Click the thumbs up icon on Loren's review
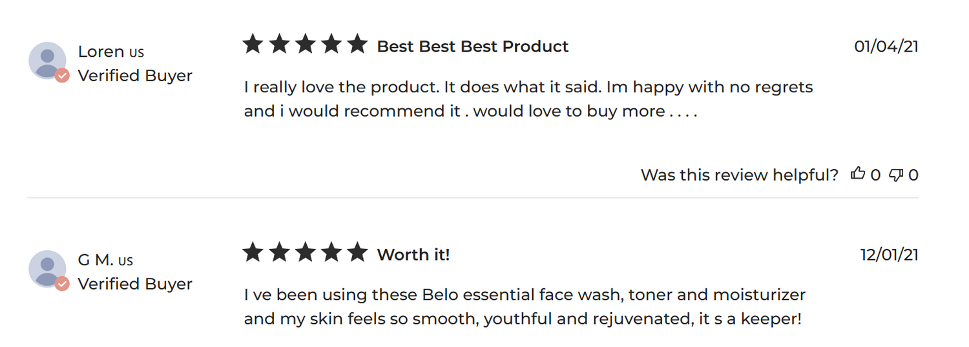 click(857, 173)
